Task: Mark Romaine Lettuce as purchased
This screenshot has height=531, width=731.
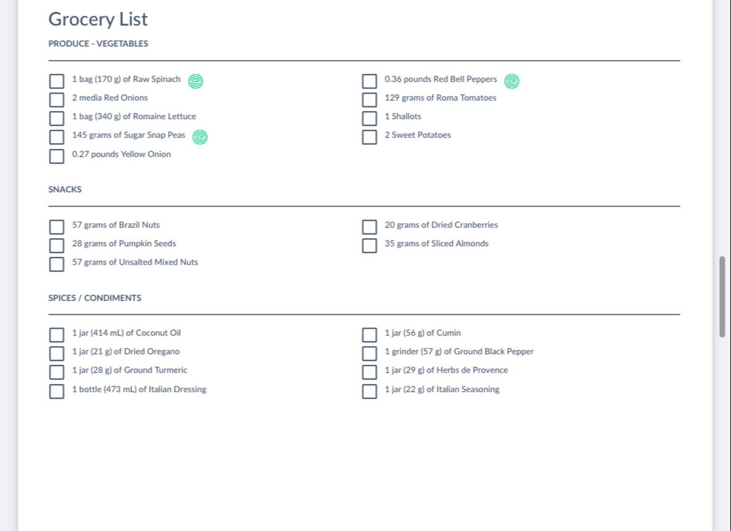Action: [x=57, y=118]
